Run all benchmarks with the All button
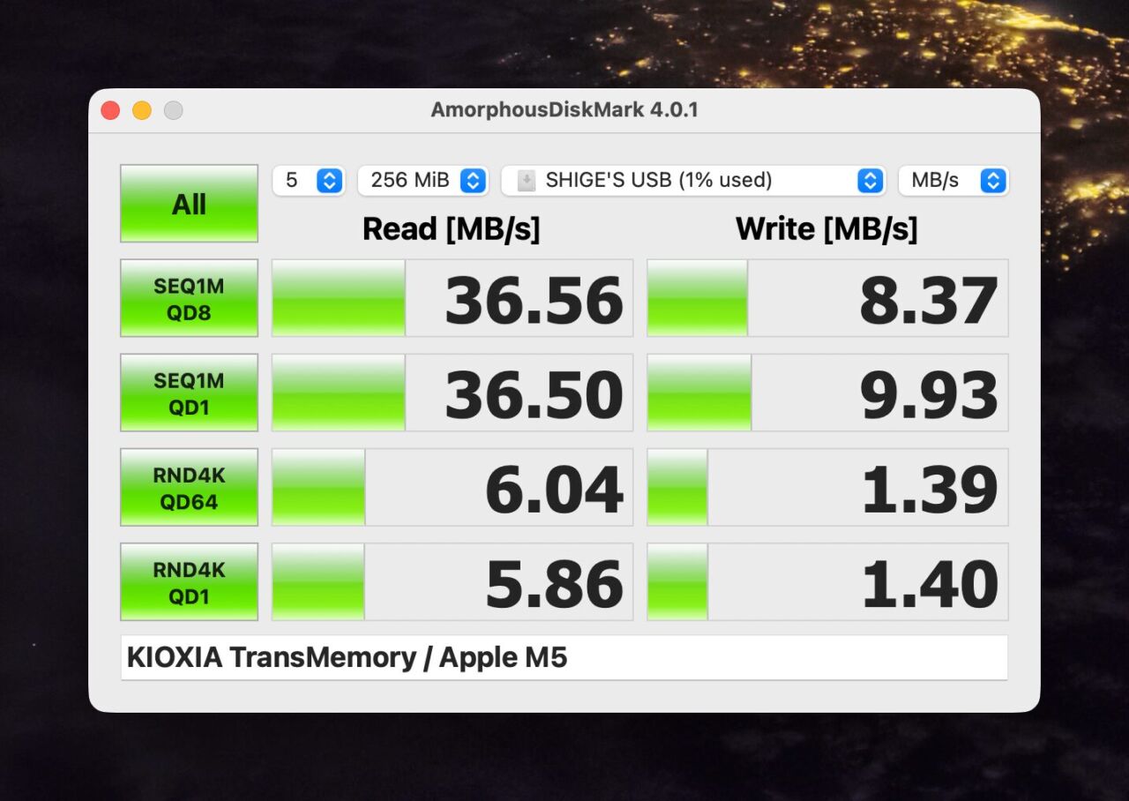Image resolution: width=1129 pixels, height=801 pixels. pyautogui.click(x=189, y=204)
